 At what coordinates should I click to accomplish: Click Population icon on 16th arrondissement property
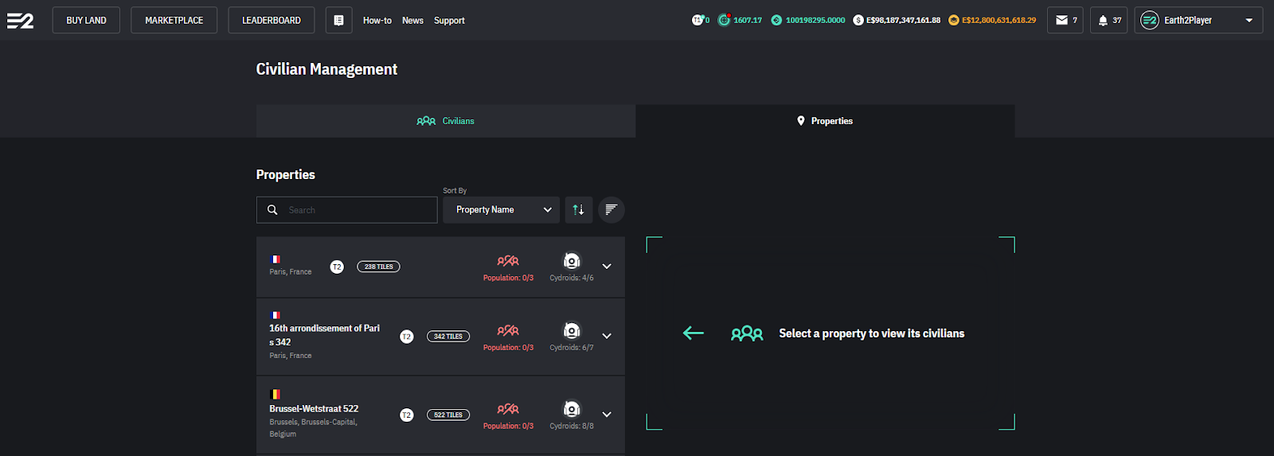508,331
